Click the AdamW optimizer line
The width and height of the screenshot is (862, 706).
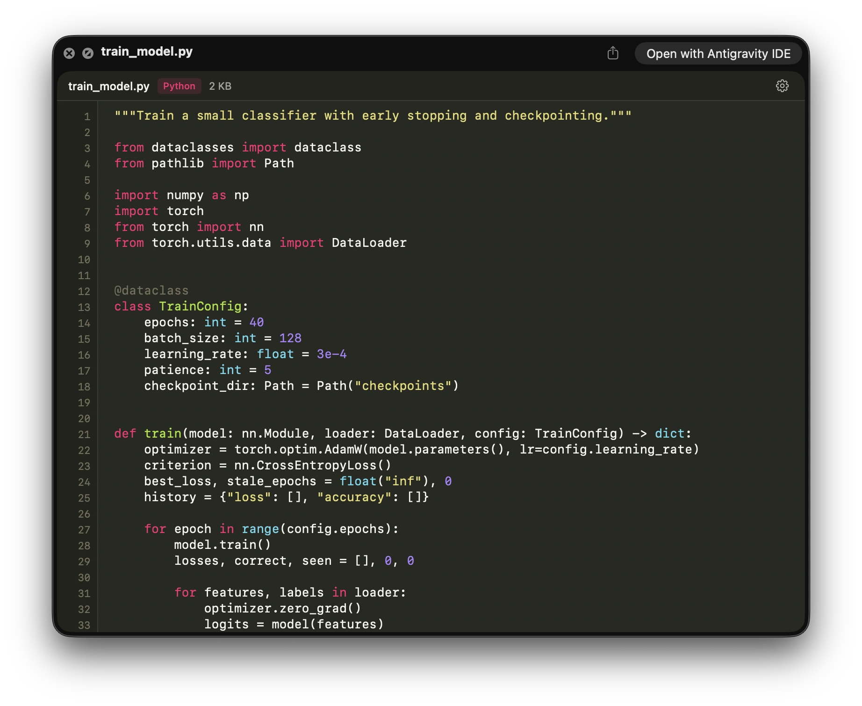coord(422,449)
